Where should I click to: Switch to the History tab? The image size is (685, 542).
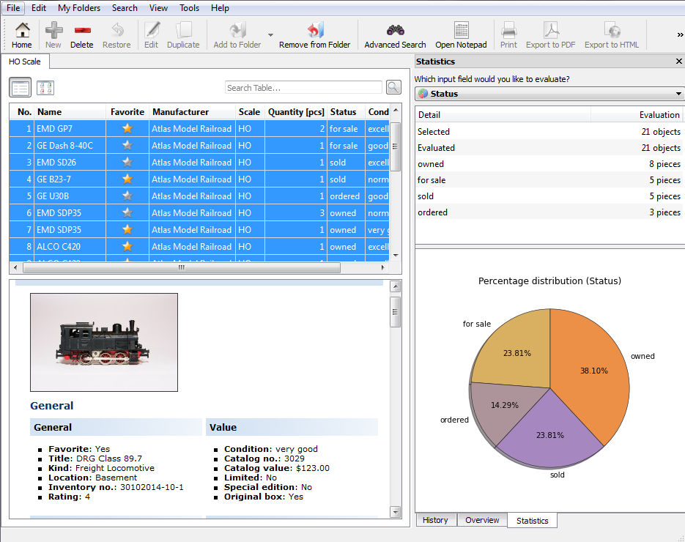pos(435,520)
